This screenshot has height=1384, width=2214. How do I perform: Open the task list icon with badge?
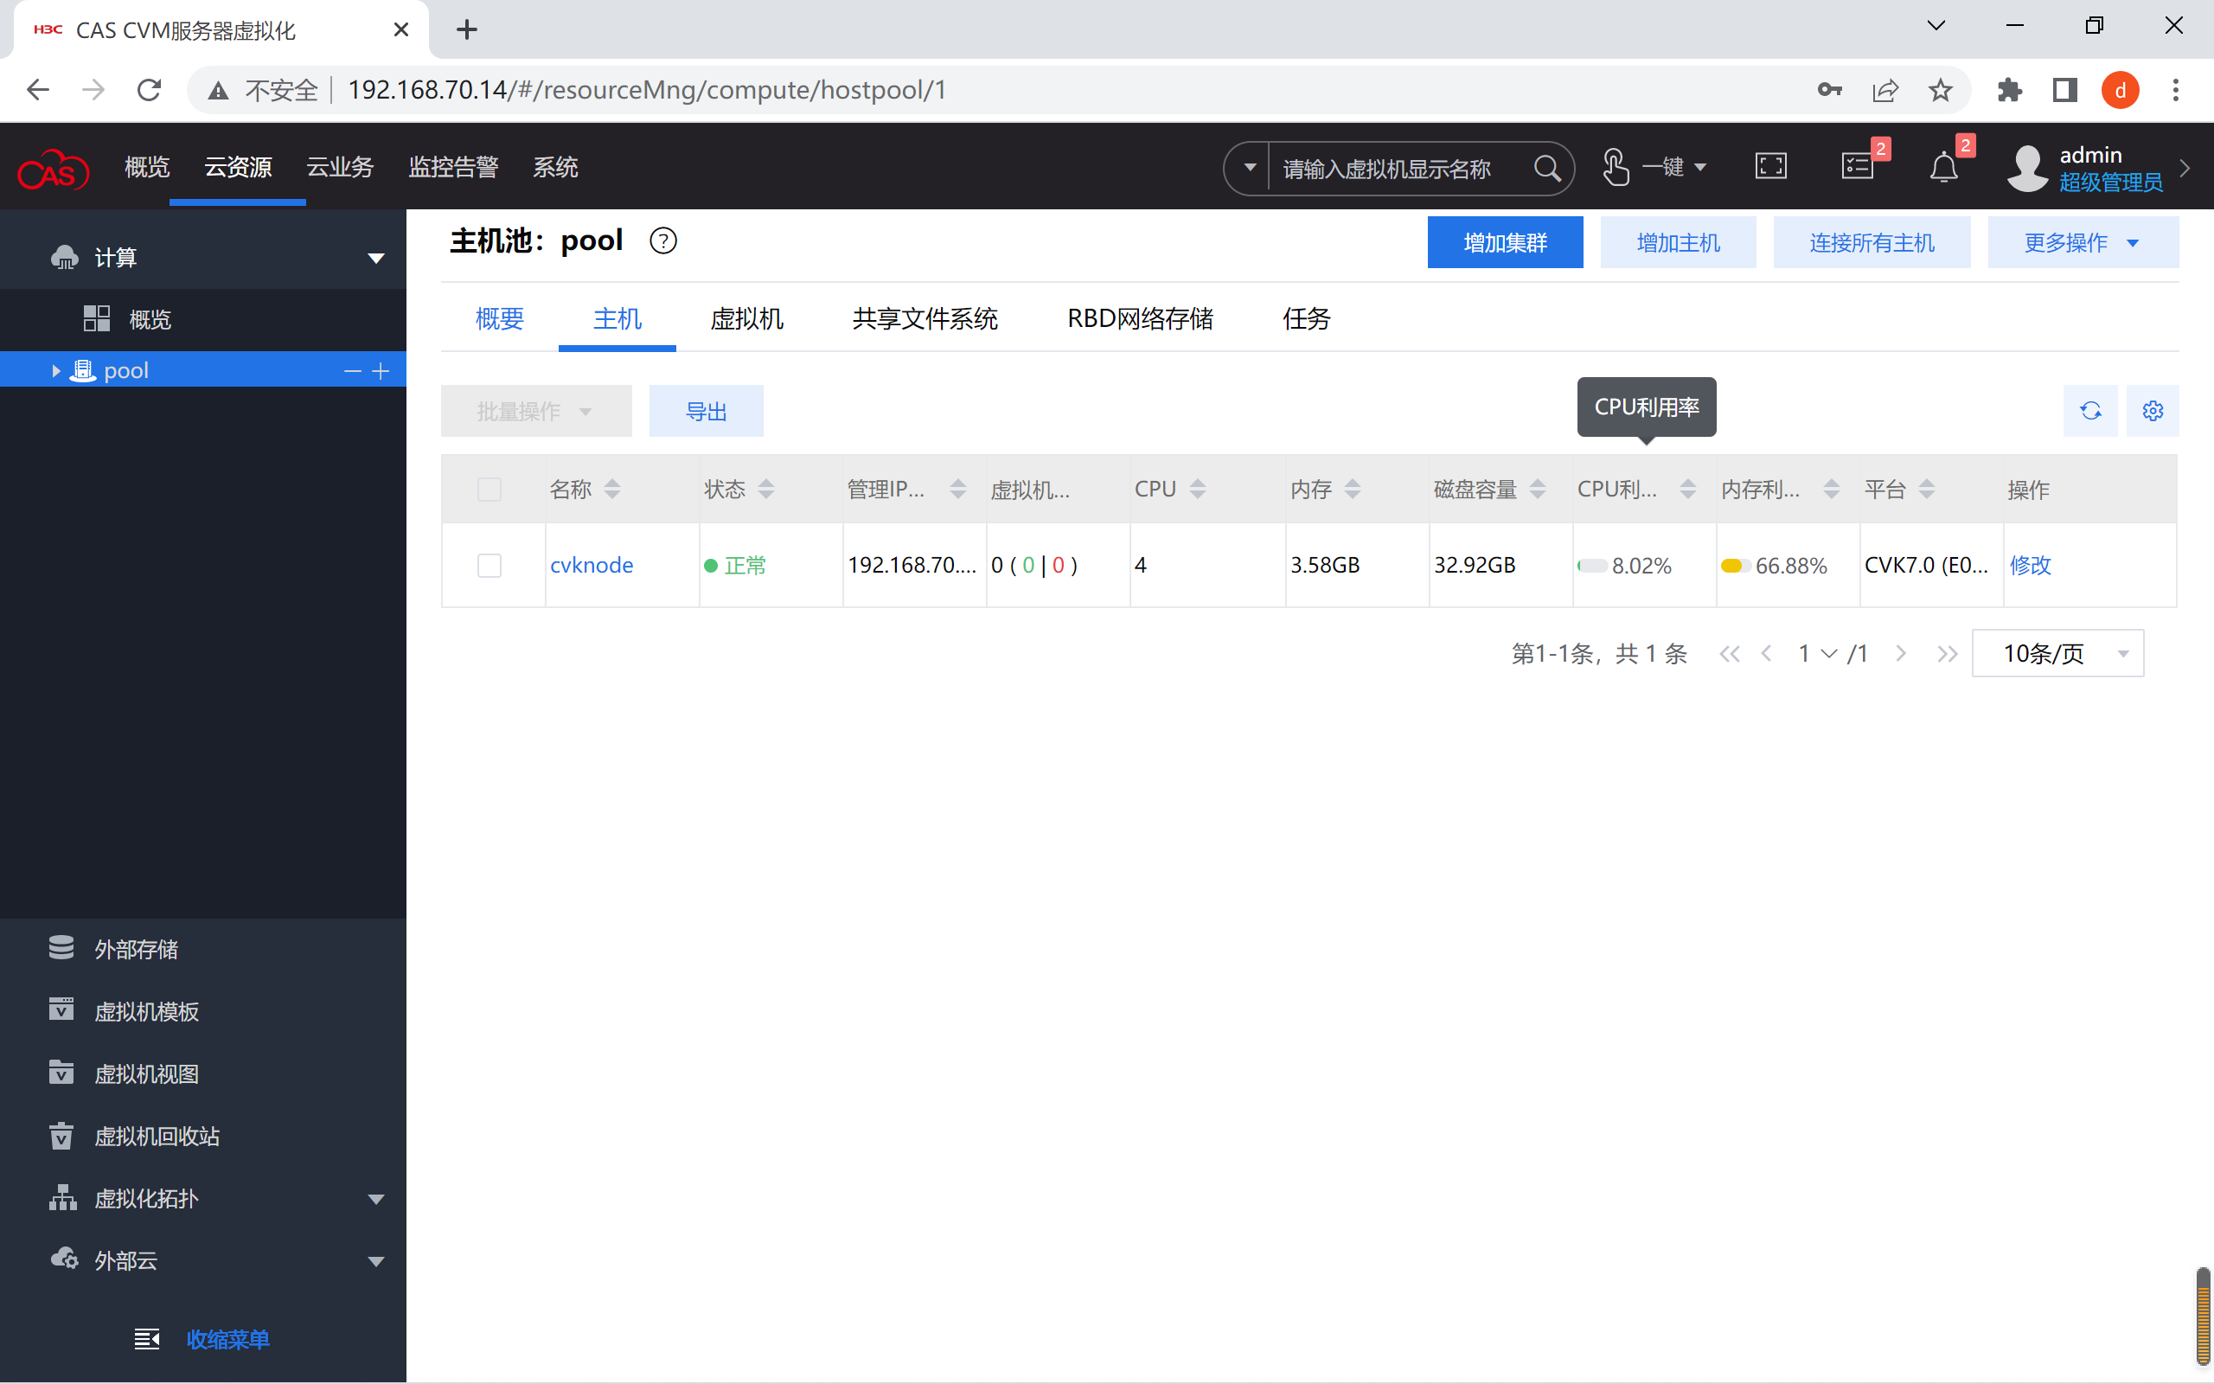point(1857,167)
